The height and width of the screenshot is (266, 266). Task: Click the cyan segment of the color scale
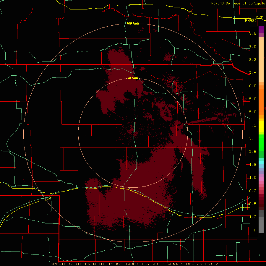[261, 163]
